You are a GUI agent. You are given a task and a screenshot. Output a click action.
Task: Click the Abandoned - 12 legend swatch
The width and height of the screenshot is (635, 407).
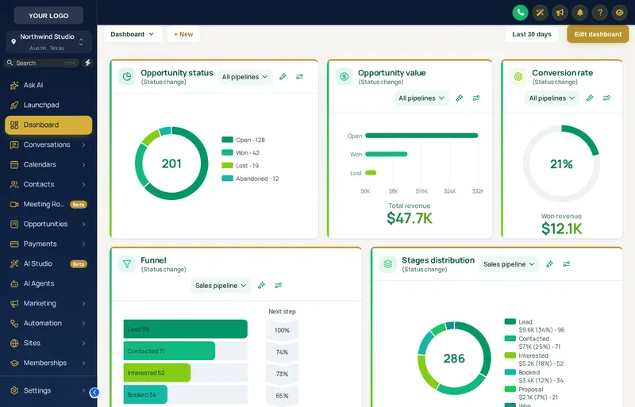(227, 179)
